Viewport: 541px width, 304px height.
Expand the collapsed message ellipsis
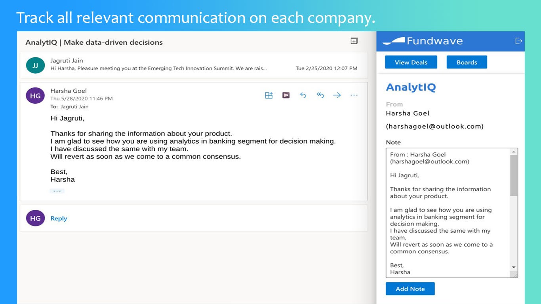[57, 191]
